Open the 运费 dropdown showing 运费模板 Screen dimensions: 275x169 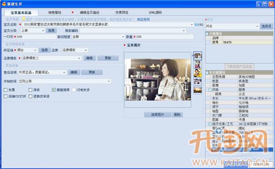click(x=75, y=50)
